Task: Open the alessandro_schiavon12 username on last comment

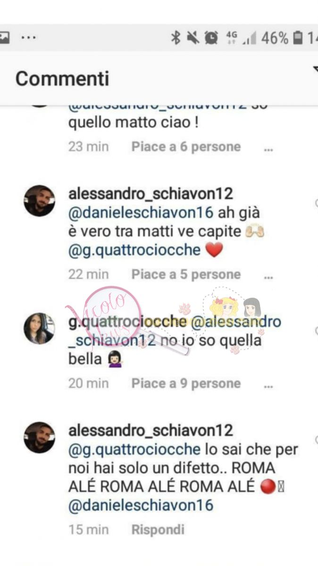Action: (151, 430)
